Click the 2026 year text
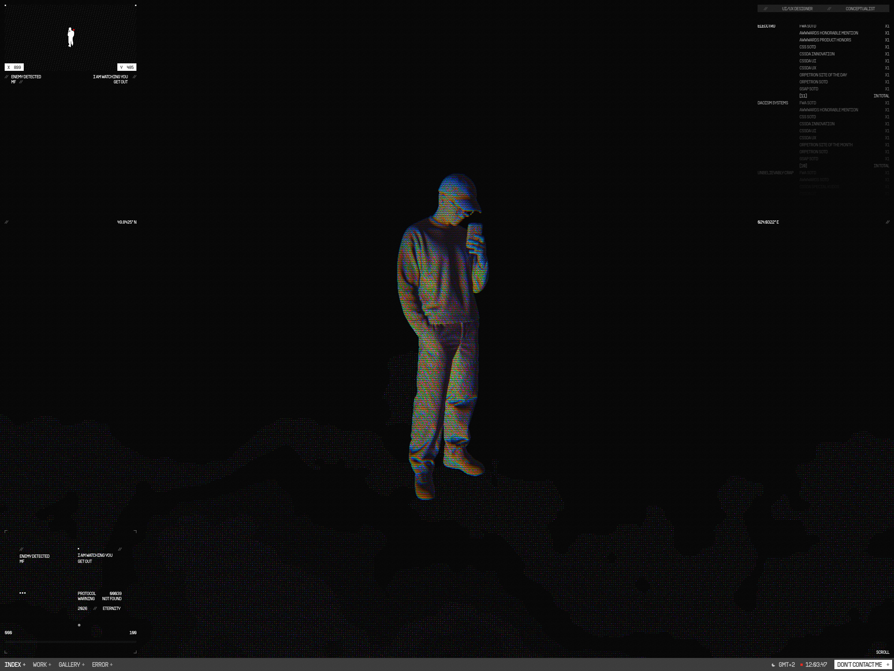The height and width of the screenshot is (671, 894). (82, 609)
